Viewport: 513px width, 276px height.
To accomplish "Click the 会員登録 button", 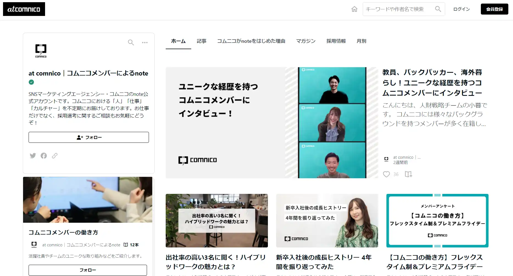I will (494, 9).
